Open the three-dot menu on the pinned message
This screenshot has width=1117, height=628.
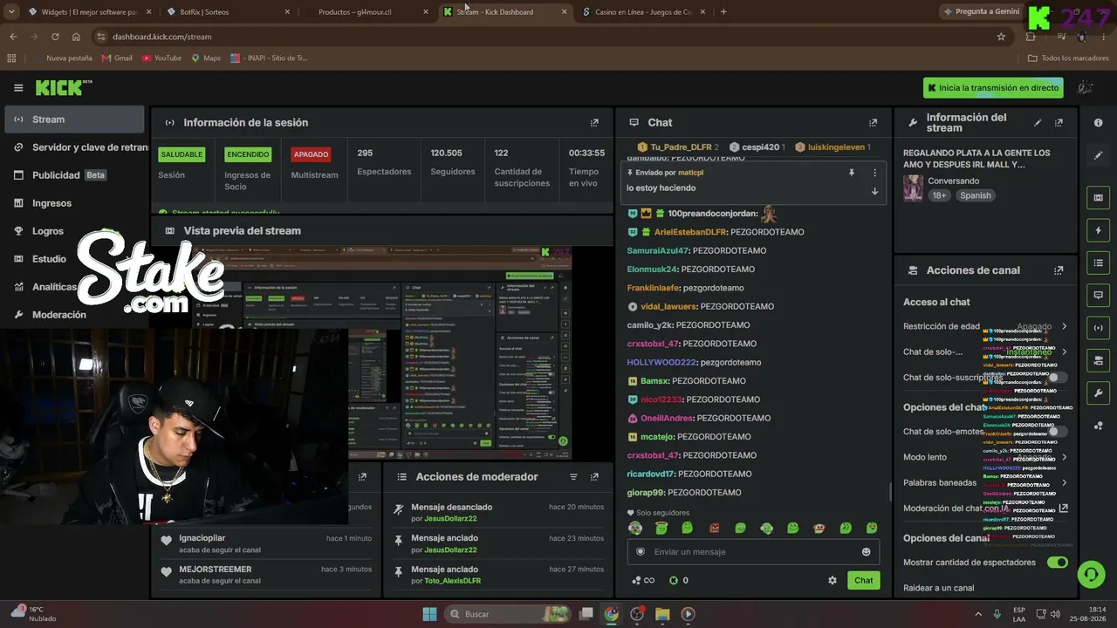click(x=874, y=173)
